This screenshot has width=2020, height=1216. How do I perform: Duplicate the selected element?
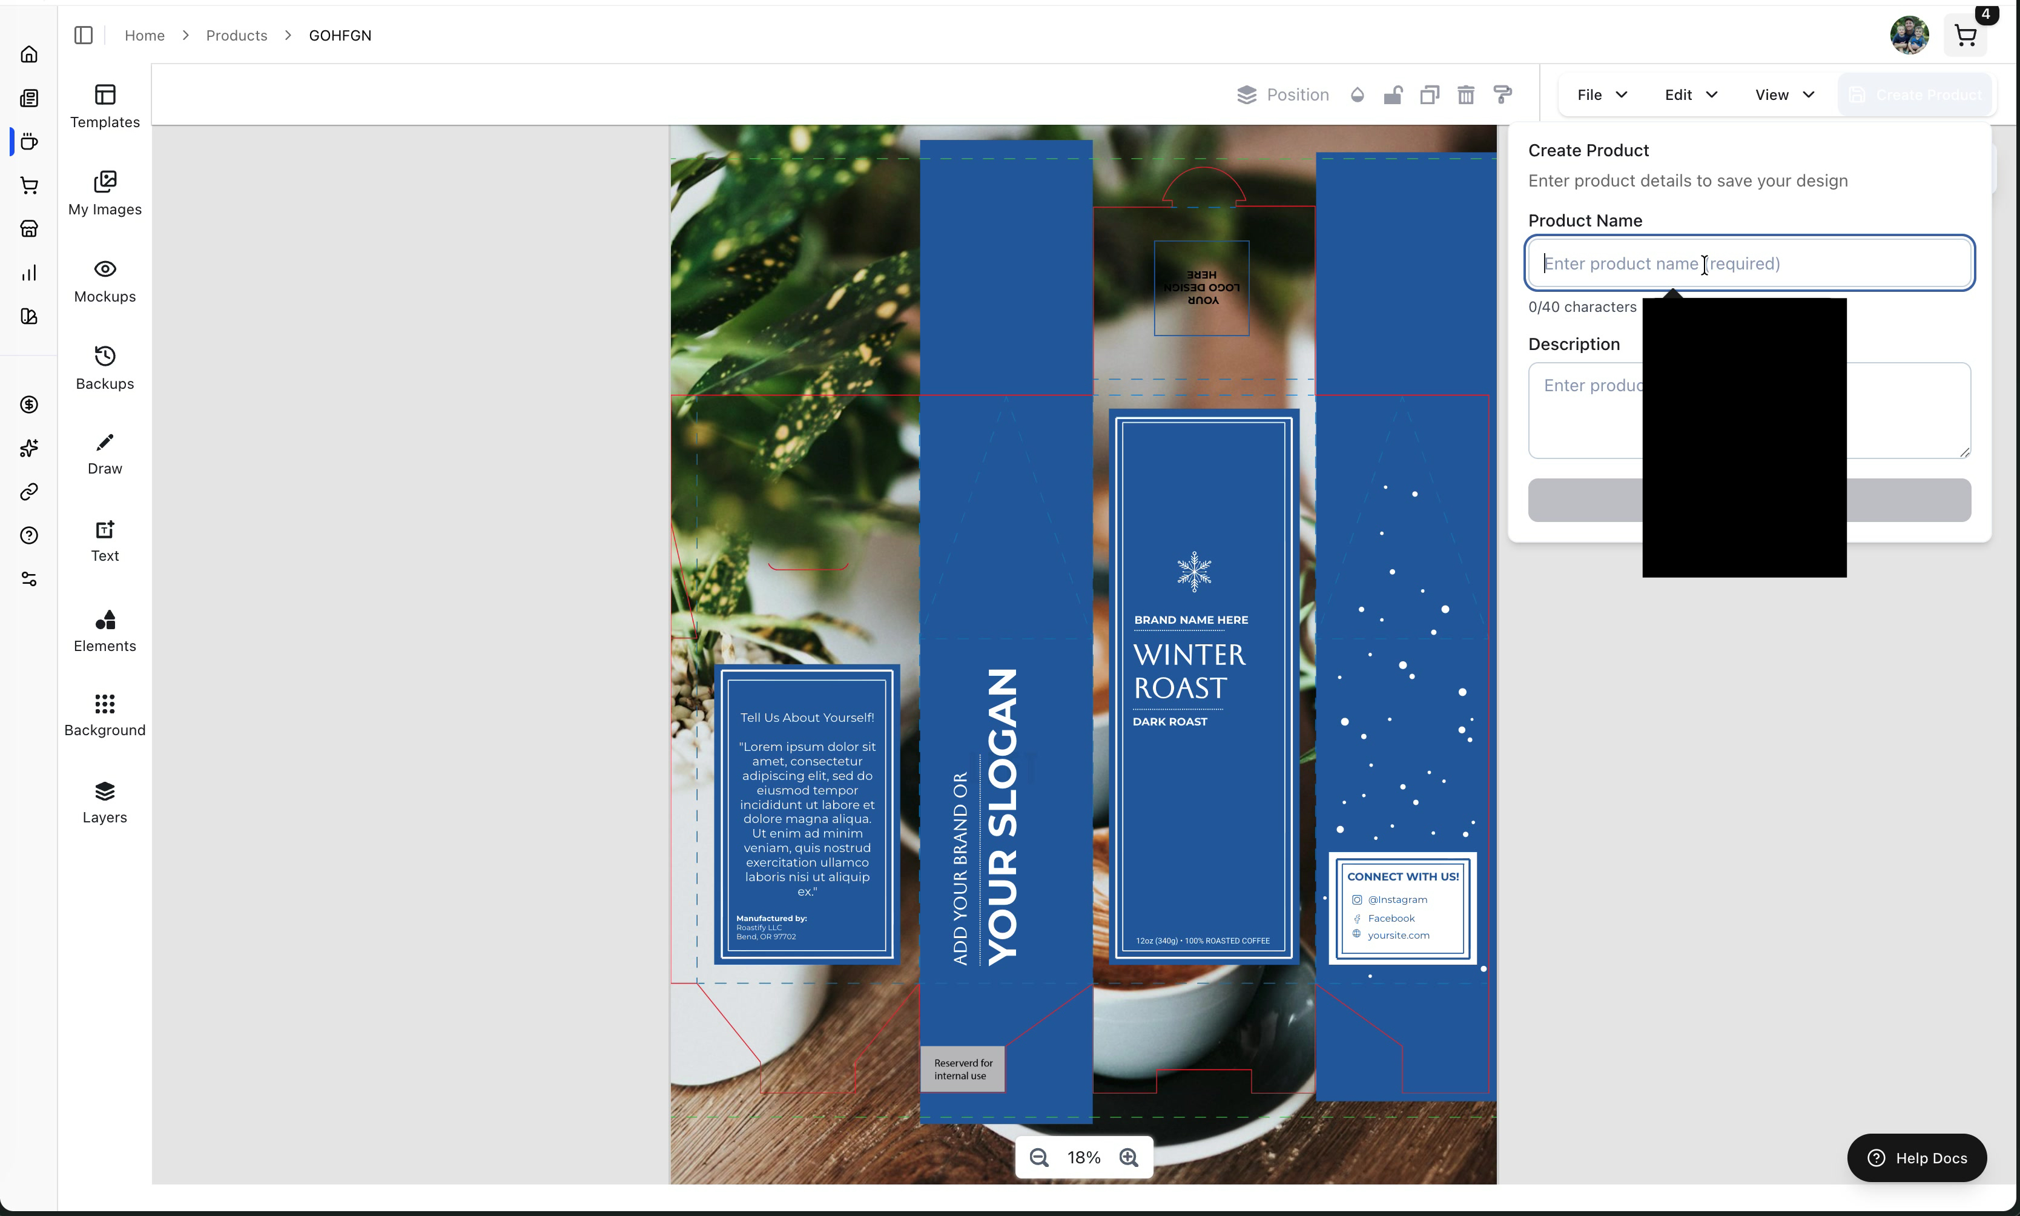[x=1430, y=94]
